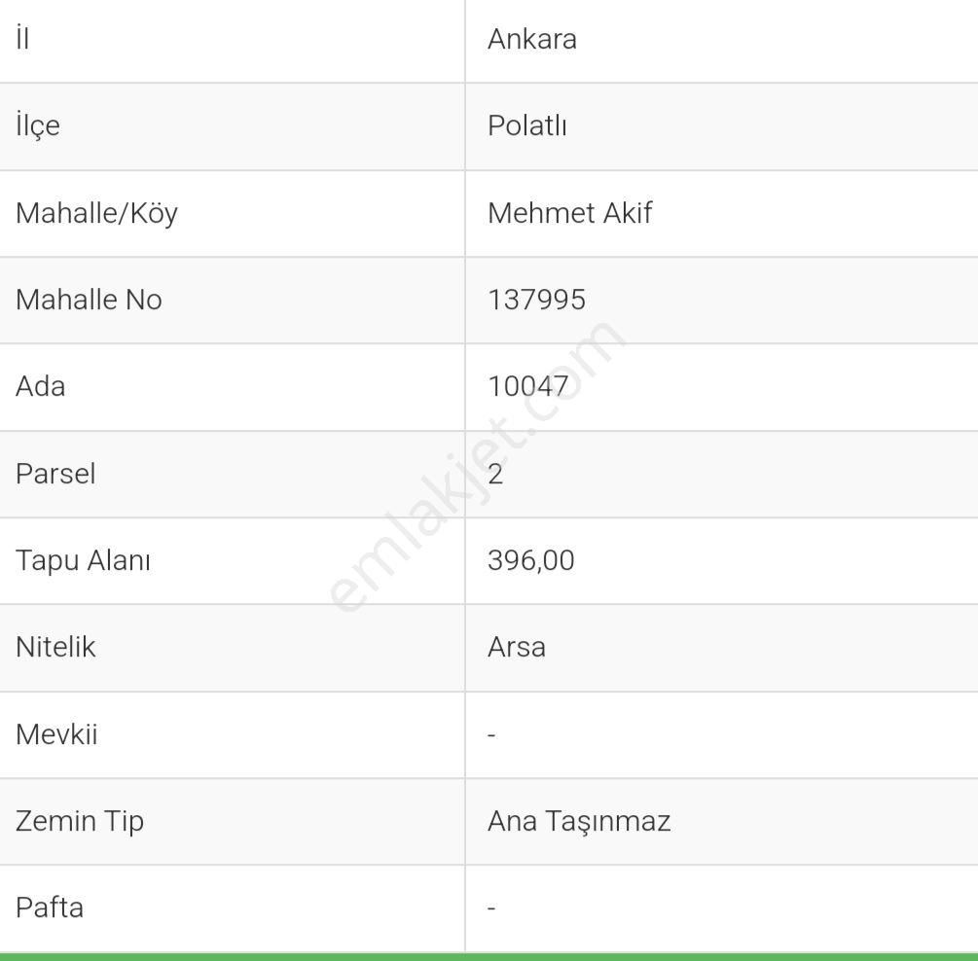978x961 pixels.
Task: Select the 396,00 area value
Action: pos(531,560)
